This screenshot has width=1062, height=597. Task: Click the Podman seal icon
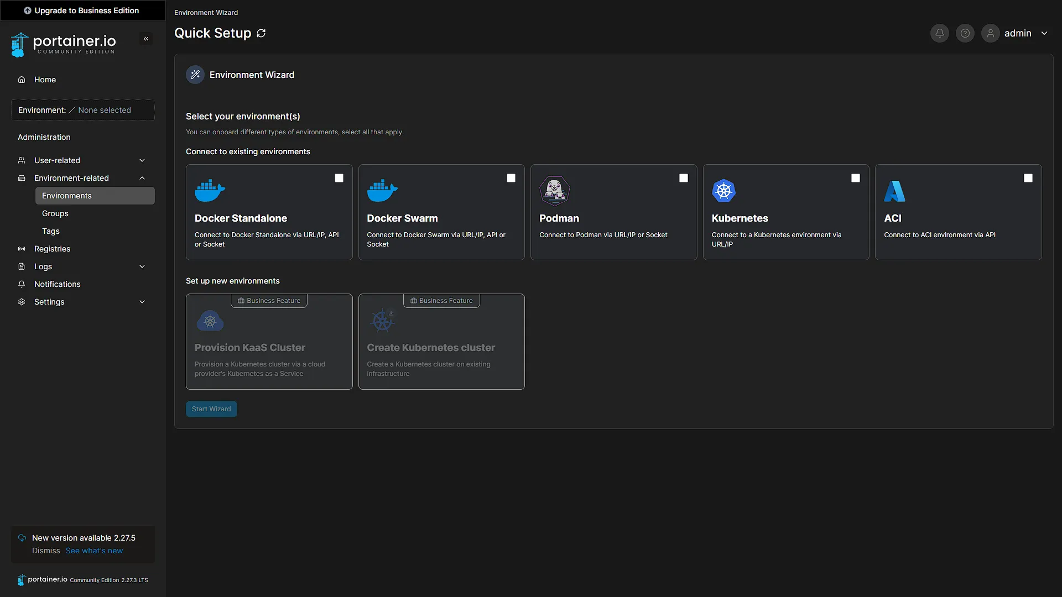[x=554, y=191]
